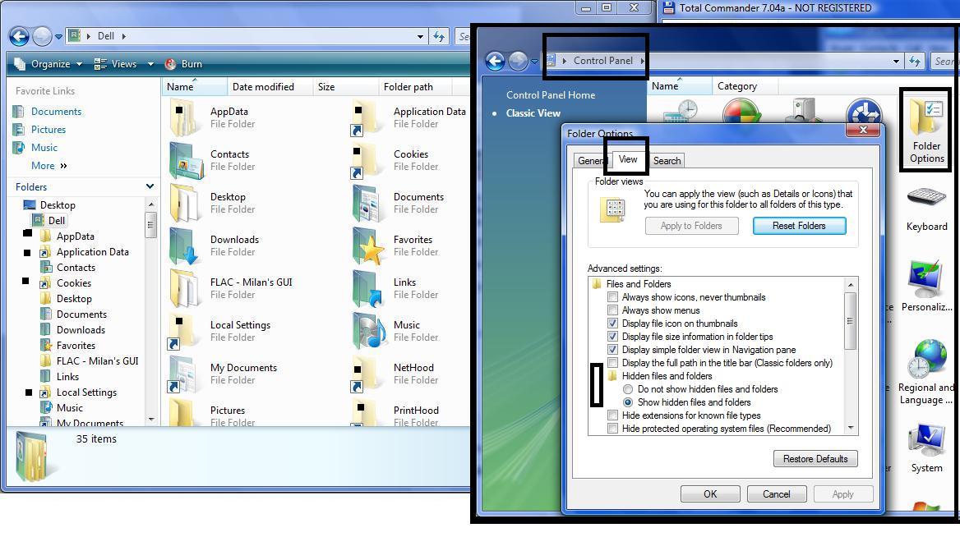960x537 pixels.
Task: Open the Views dropdown arrow in the toolbar
Action: [150, 64]
